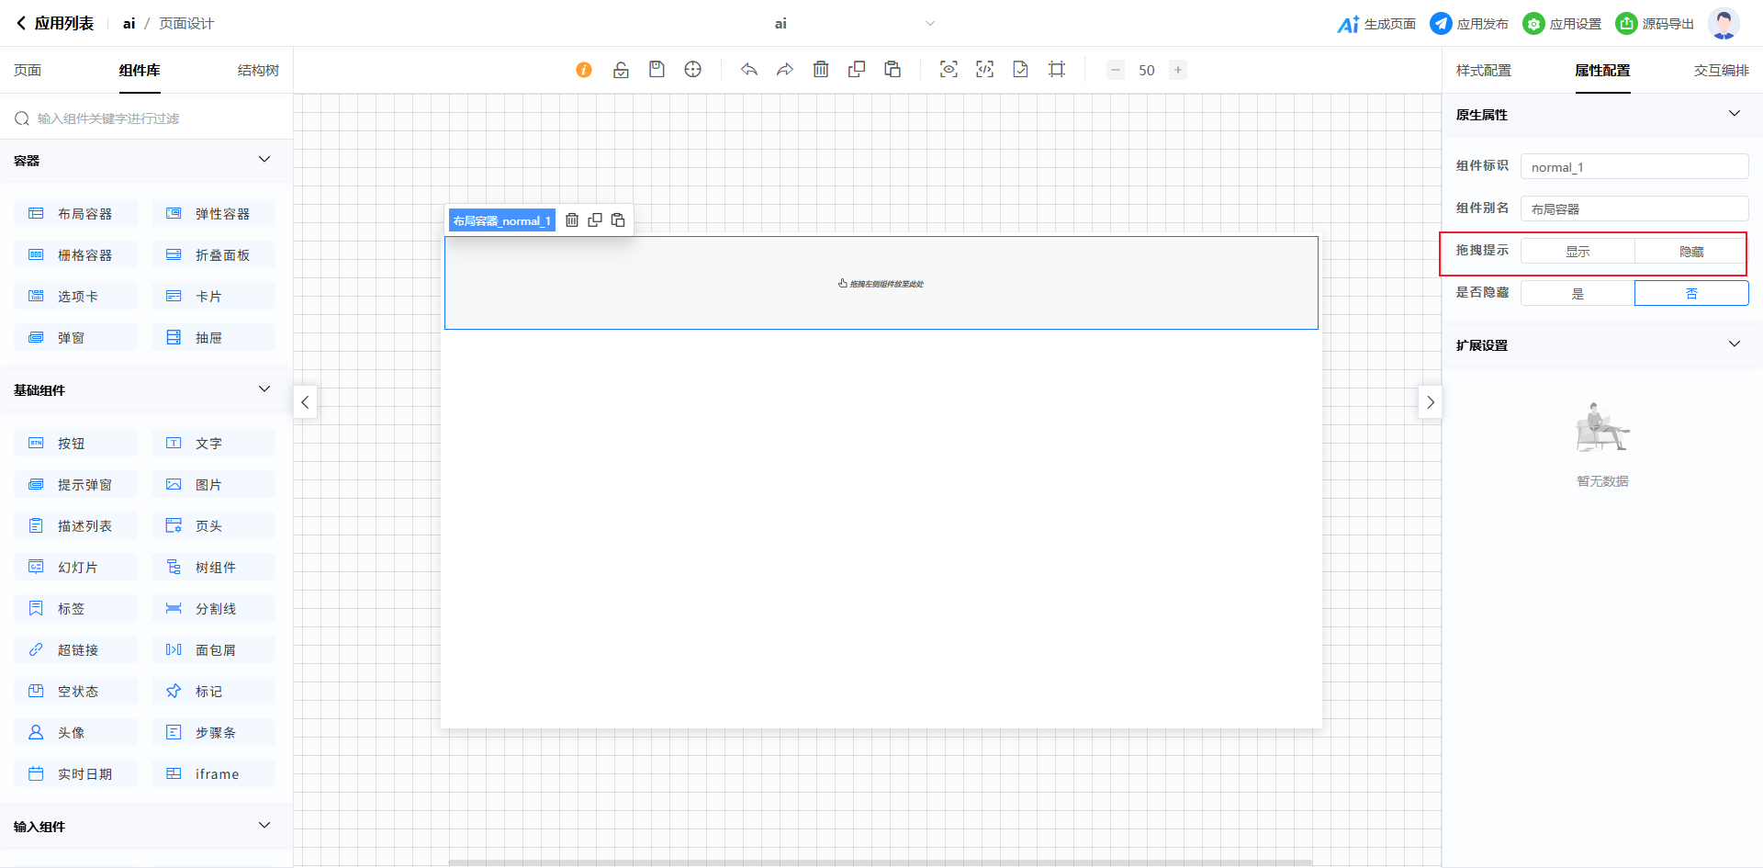The height and width of the screenshot is (868, 1763).
Task: Click the save disk icon in toolbar
Action: click(657, 70)
